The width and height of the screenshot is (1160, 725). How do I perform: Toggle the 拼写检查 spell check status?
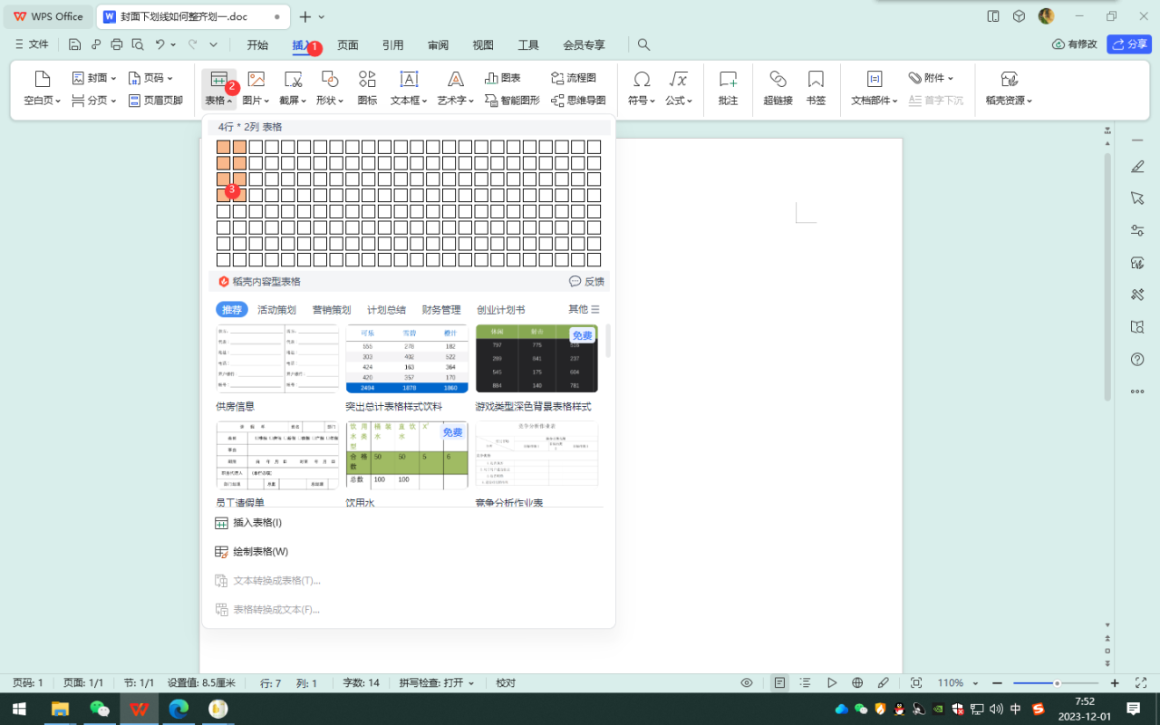(437, 682)
